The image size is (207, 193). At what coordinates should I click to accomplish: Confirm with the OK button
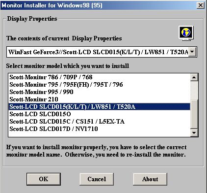click(x=44, y=179)
